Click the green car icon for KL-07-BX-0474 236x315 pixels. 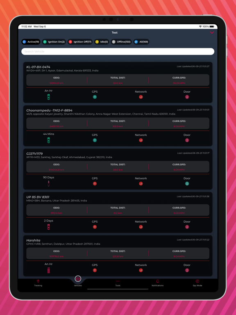pos(49,97)
